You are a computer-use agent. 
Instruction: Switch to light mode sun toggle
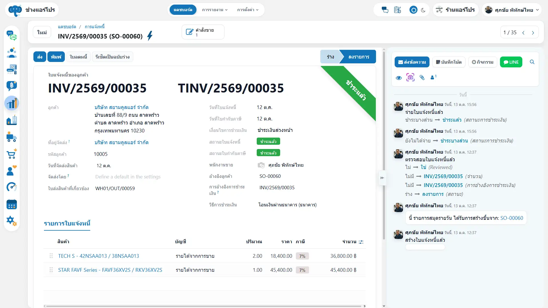pos(413,10)
